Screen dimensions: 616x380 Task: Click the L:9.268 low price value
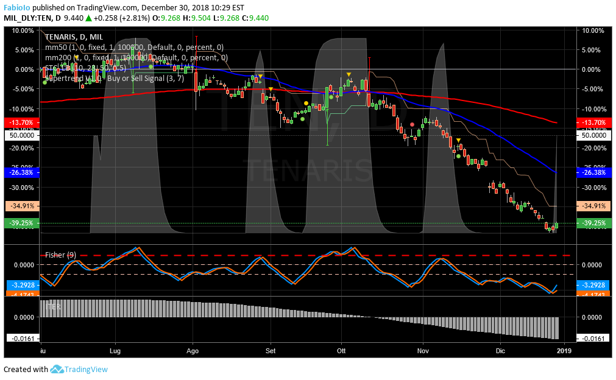pos(226,18)
